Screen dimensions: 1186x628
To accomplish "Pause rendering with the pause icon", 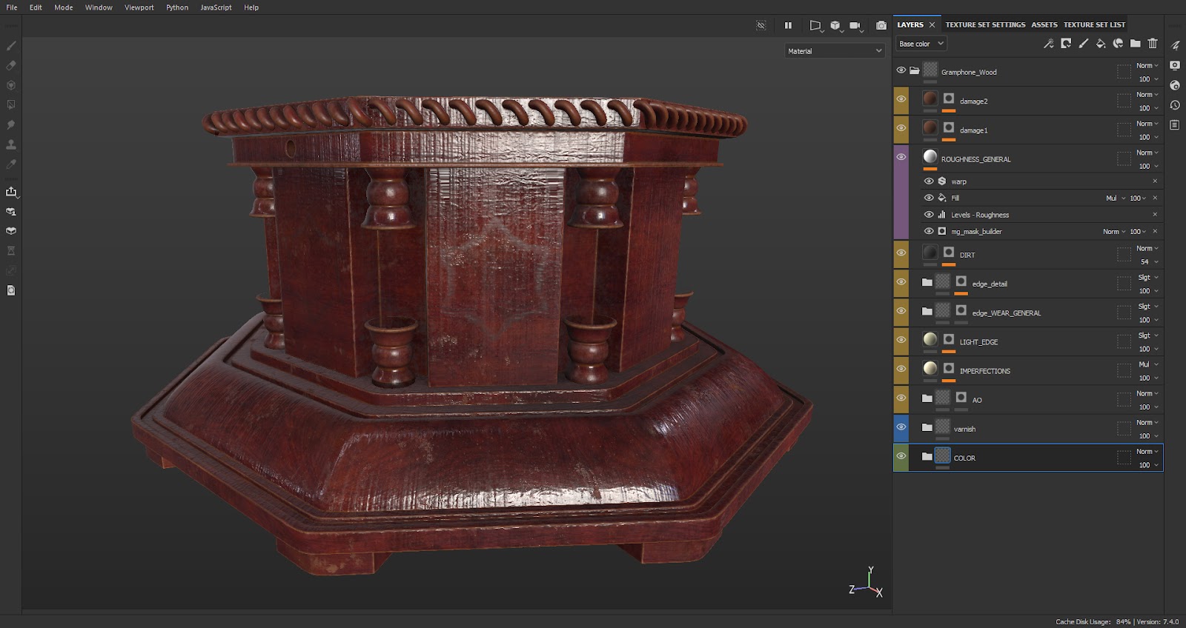I will click(788, 25).
